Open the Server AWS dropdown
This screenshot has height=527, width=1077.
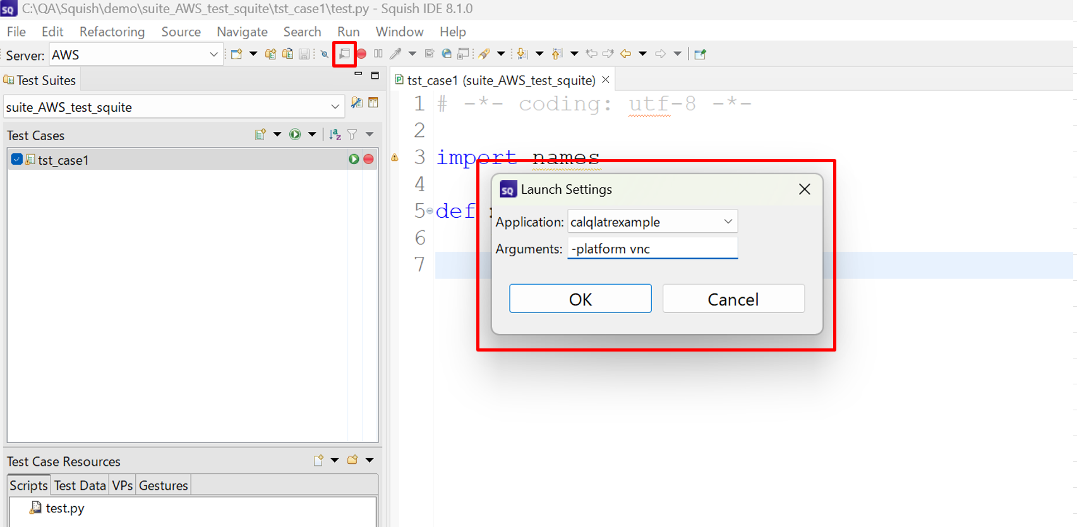pyautogui.click(x=213, y=55)
